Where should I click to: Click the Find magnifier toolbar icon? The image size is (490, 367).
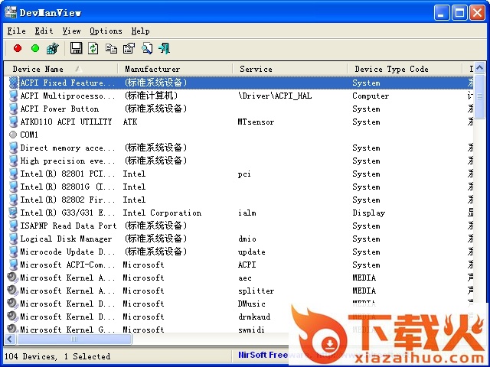(x=147, y=48)
